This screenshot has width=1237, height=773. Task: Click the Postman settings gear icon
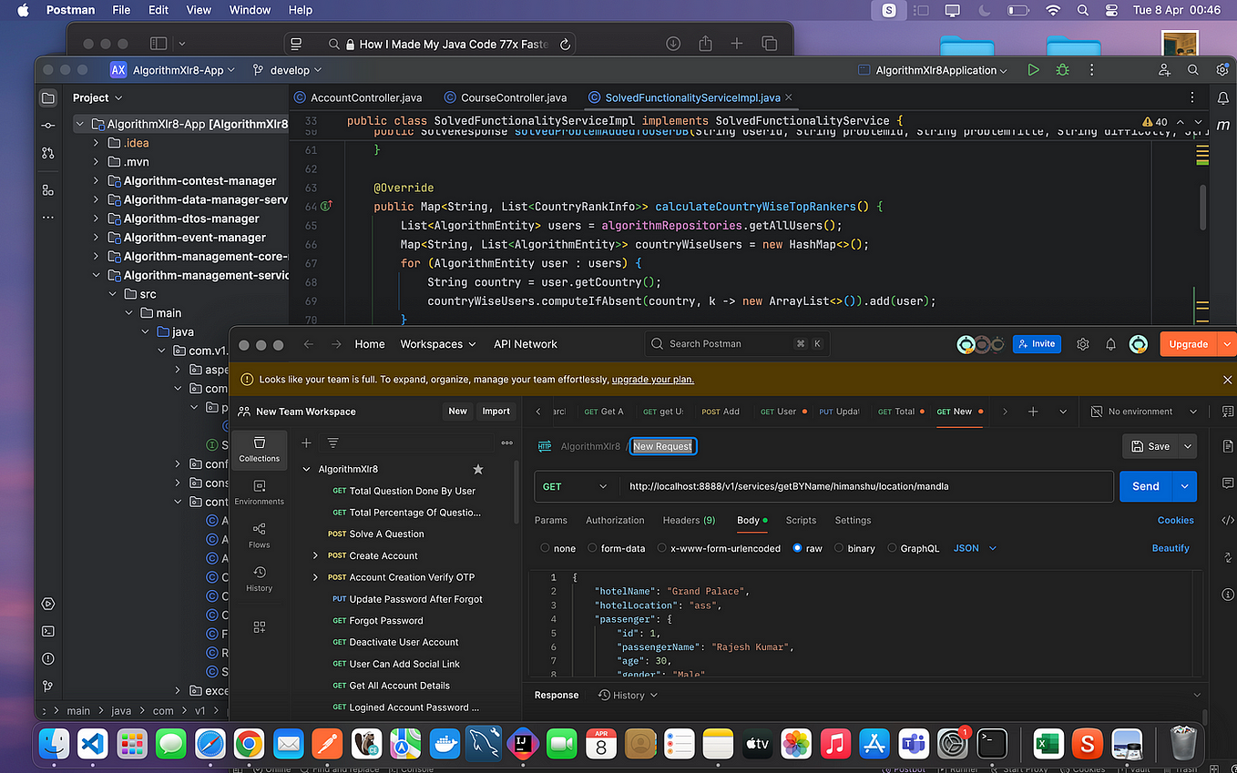pos(1083,344)
